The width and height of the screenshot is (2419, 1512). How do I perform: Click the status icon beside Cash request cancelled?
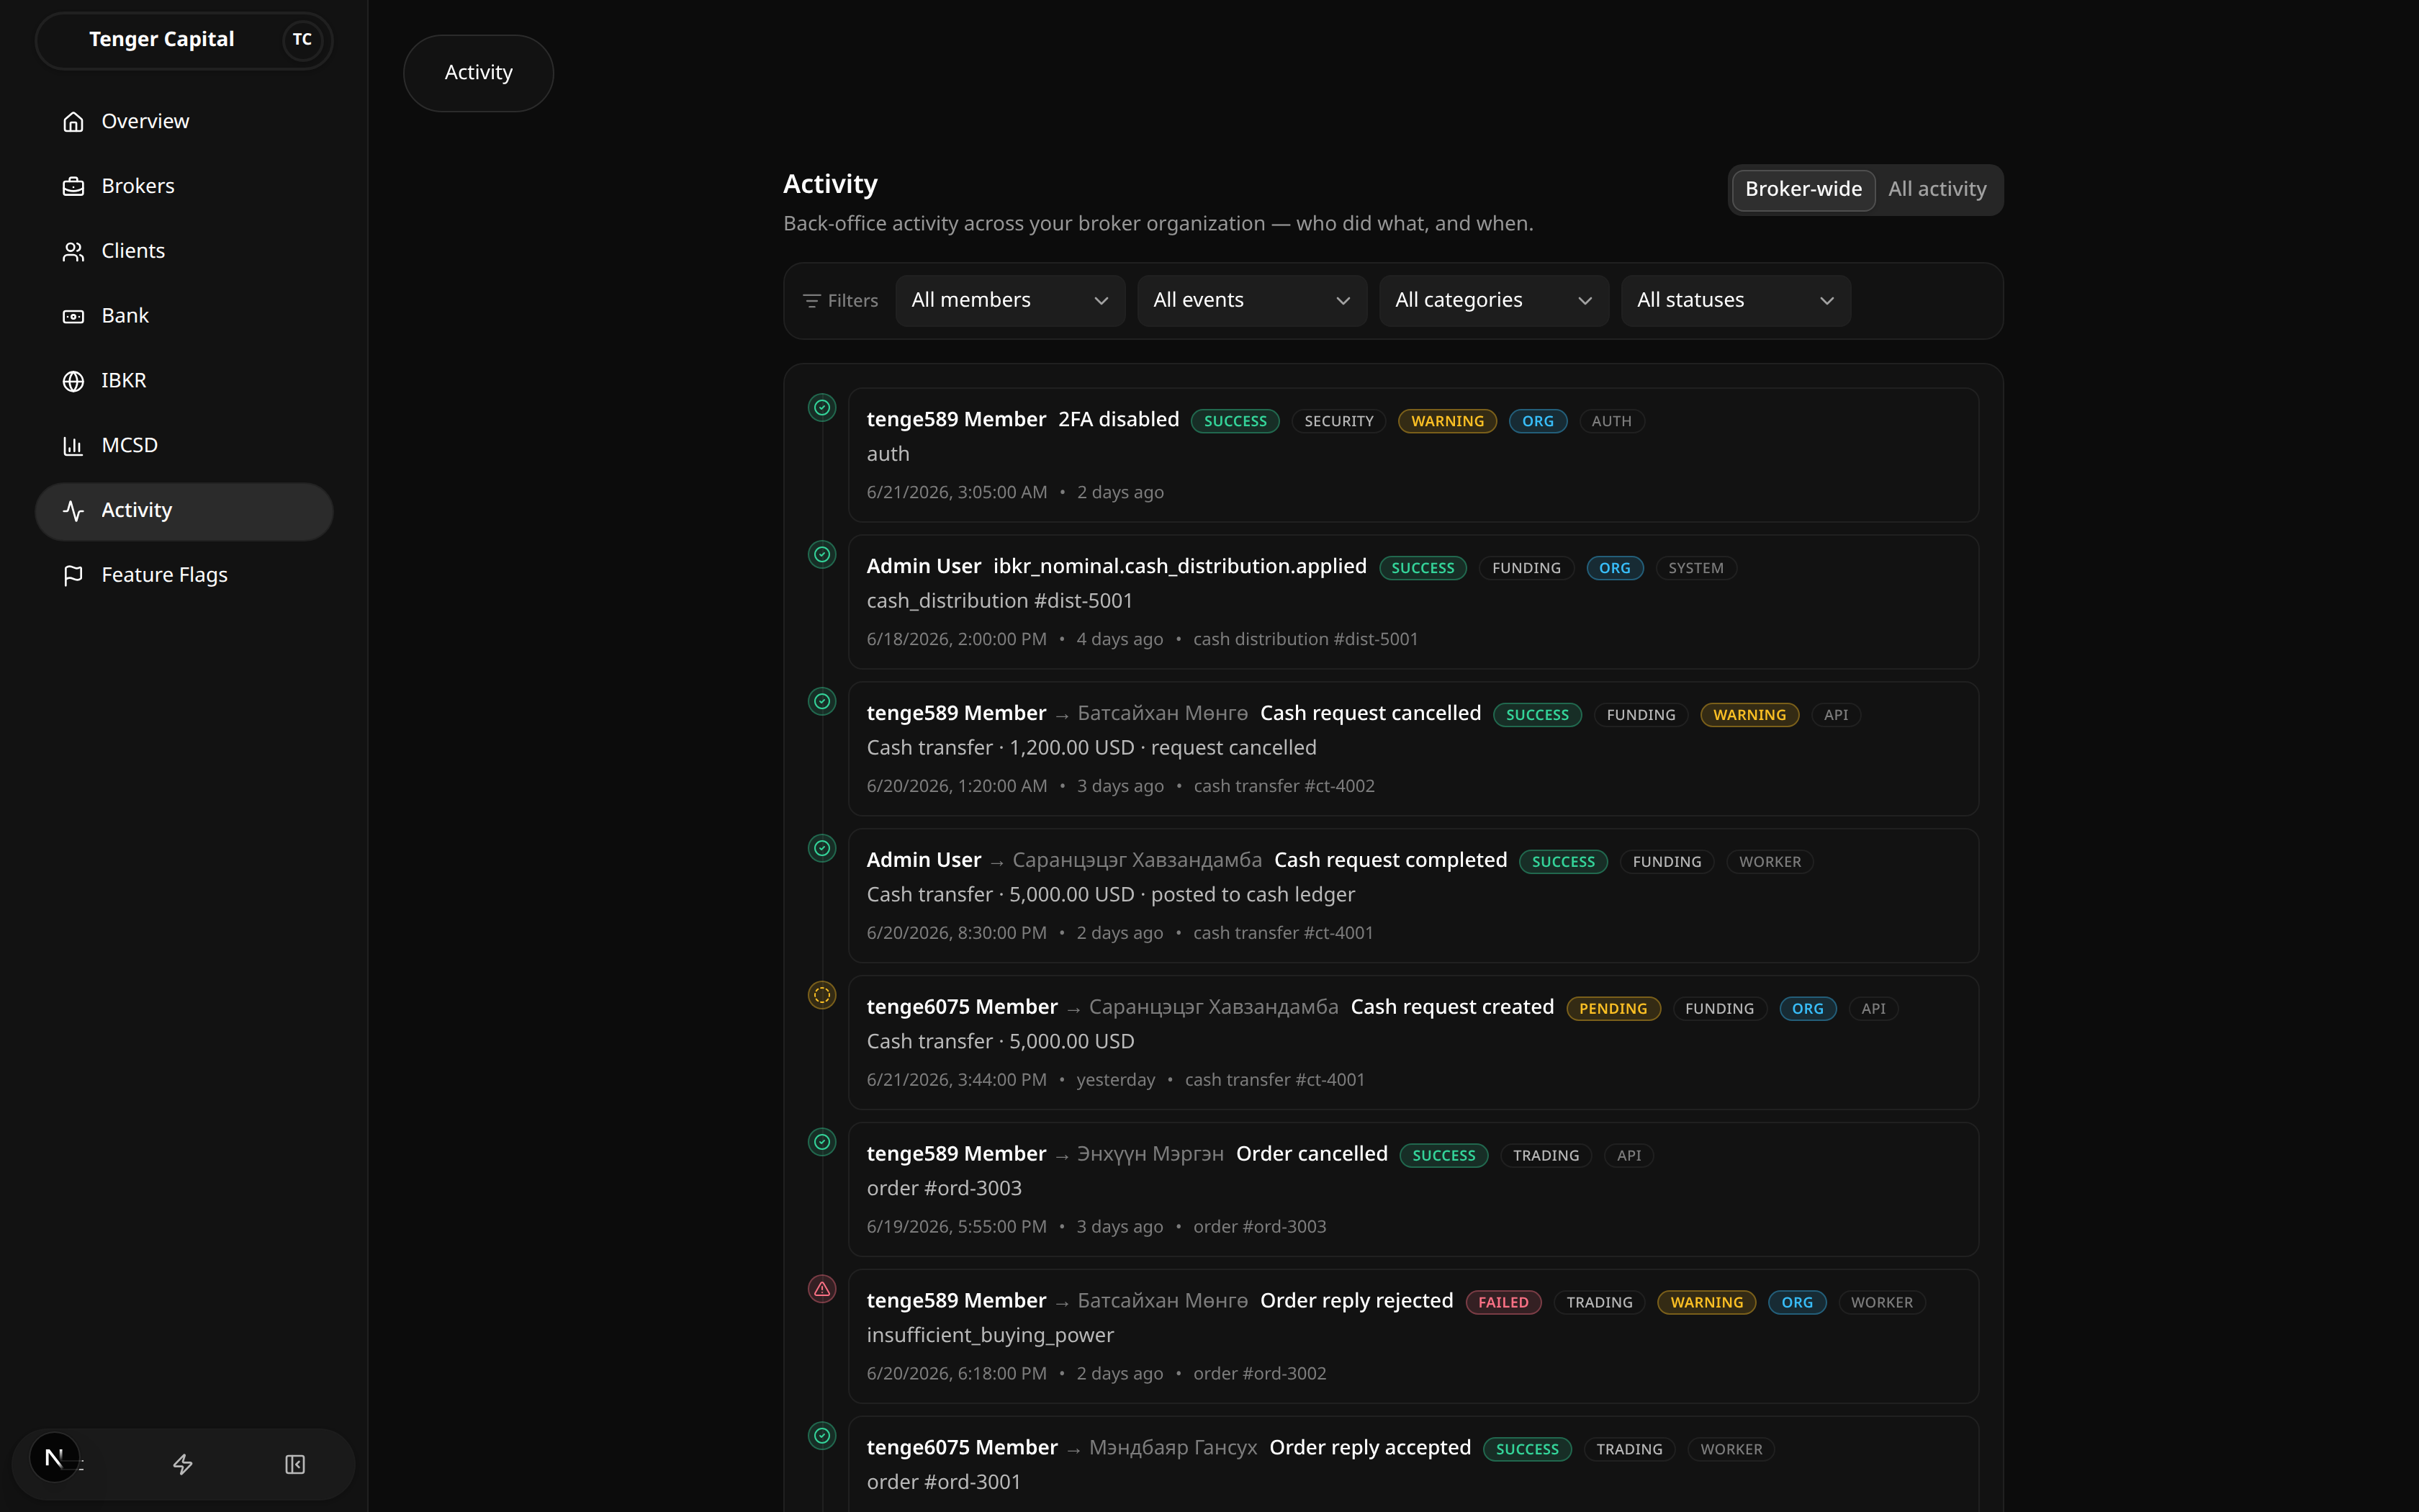click(821, 702)
